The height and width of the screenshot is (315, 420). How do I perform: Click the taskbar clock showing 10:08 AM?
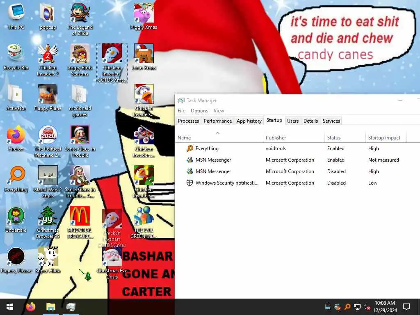pyautogui.click(x=385, y=307)
